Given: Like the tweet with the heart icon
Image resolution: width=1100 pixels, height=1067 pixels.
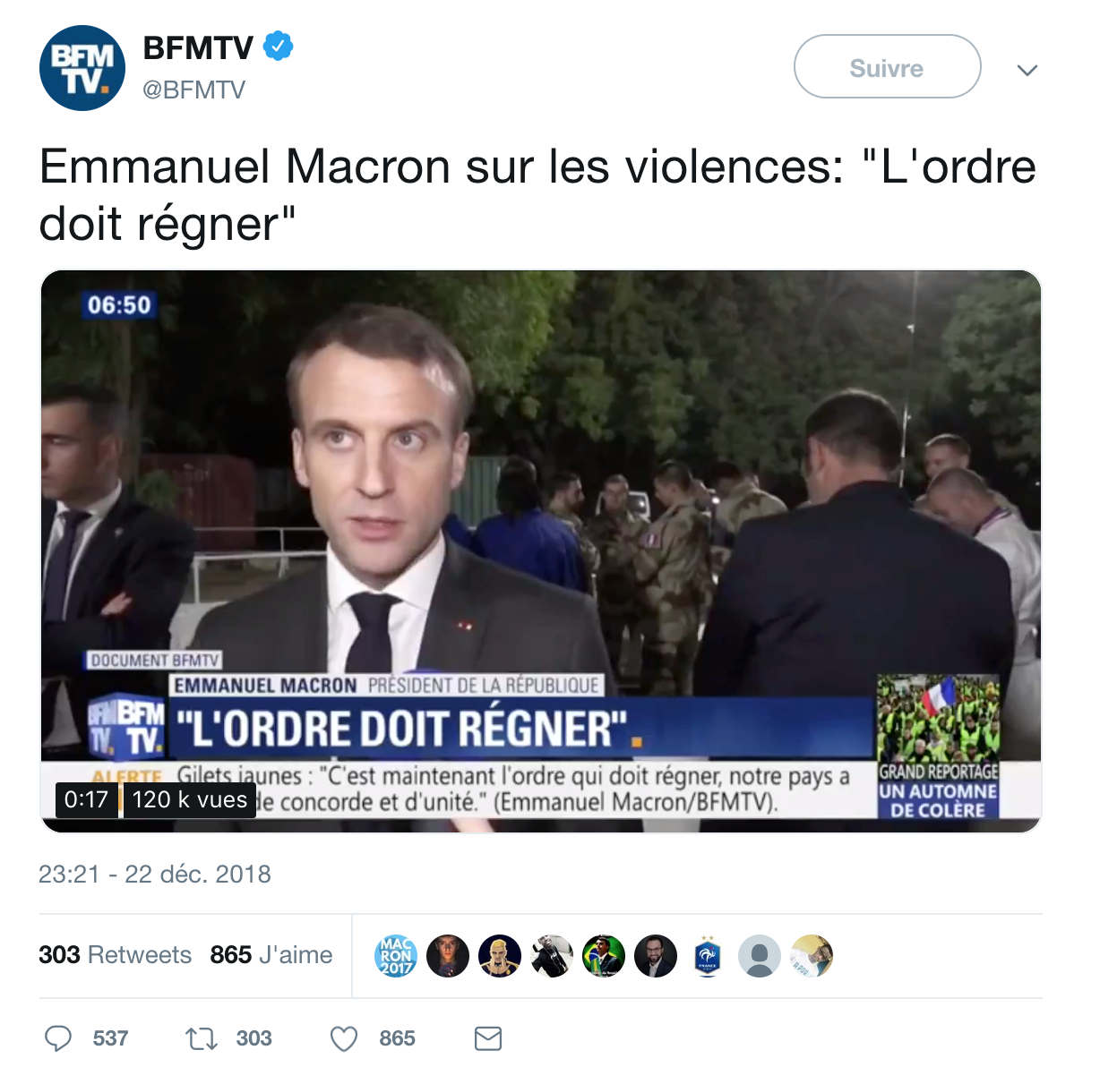Looking at the screenshot, I should click(344, 1038).
